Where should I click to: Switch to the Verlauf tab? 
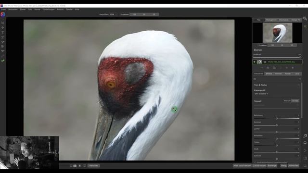click(295, 20)
